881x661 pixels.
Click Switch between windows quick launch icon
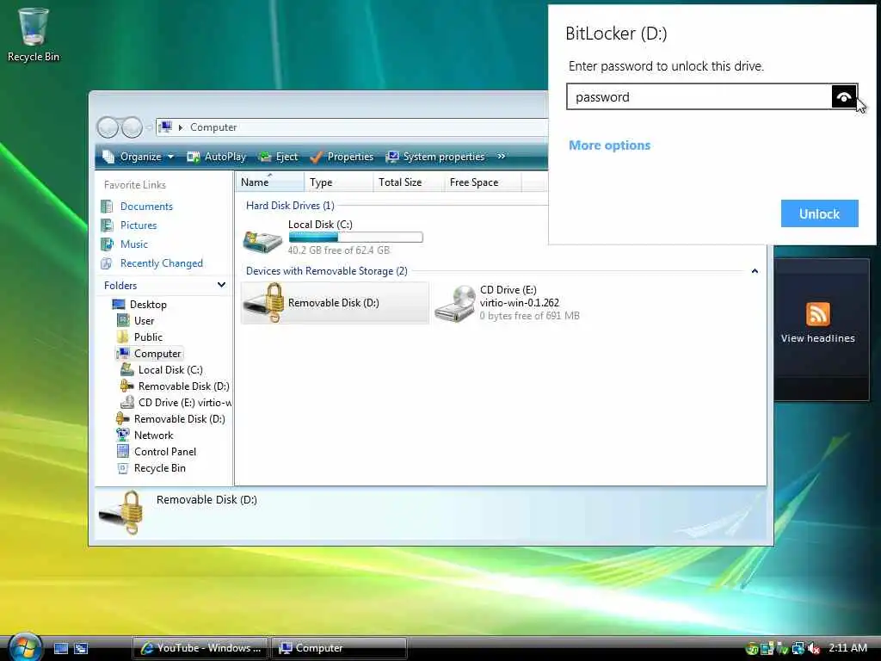(x=81, y=648)
